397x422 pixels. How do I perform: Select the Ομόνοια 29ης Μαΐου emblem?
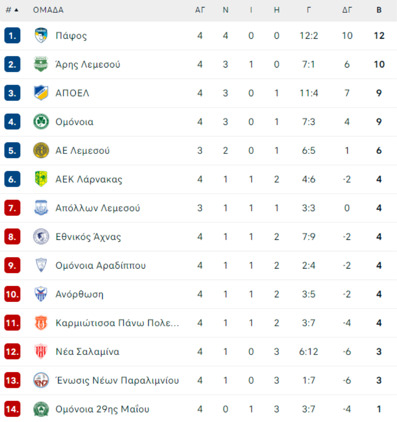pos(41,409)
